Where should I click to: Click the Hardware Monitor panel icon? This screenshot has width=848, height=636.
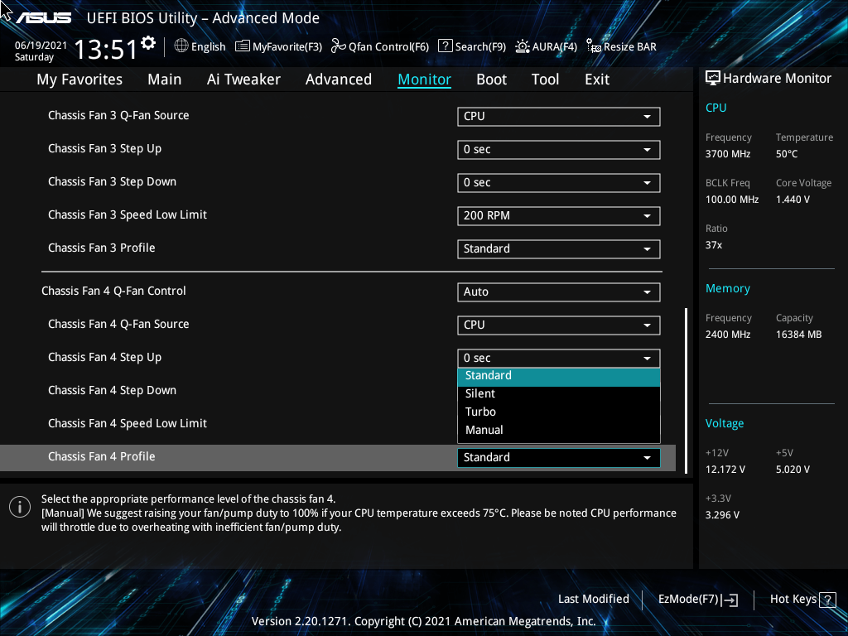tap(713, 77)
